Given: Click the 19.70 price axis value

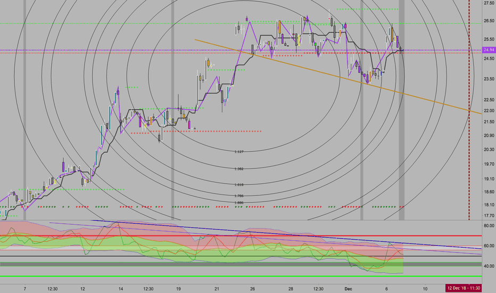Looking at the screenshot, I should point(489,164).
